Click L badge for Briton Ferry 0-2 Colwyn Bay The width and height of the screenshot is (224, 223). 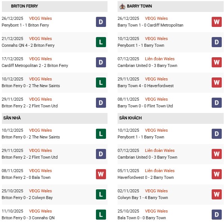pos(101,194)
